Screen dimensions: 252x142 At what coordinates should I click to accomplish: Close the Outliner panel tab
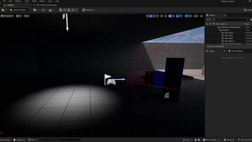tap(225, 15)
